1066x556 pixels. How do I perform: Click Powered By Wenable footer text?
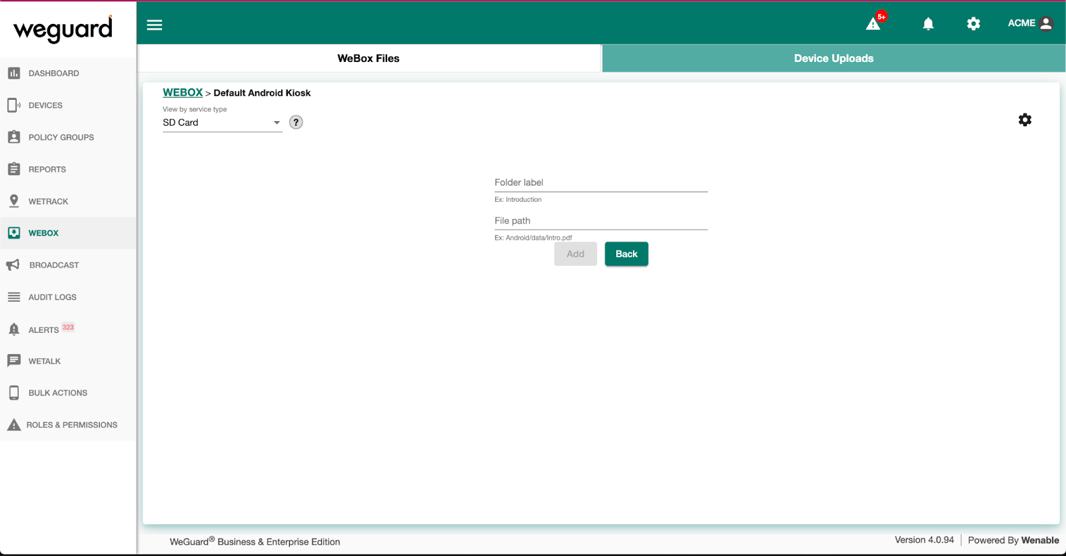click(1013, 540)
